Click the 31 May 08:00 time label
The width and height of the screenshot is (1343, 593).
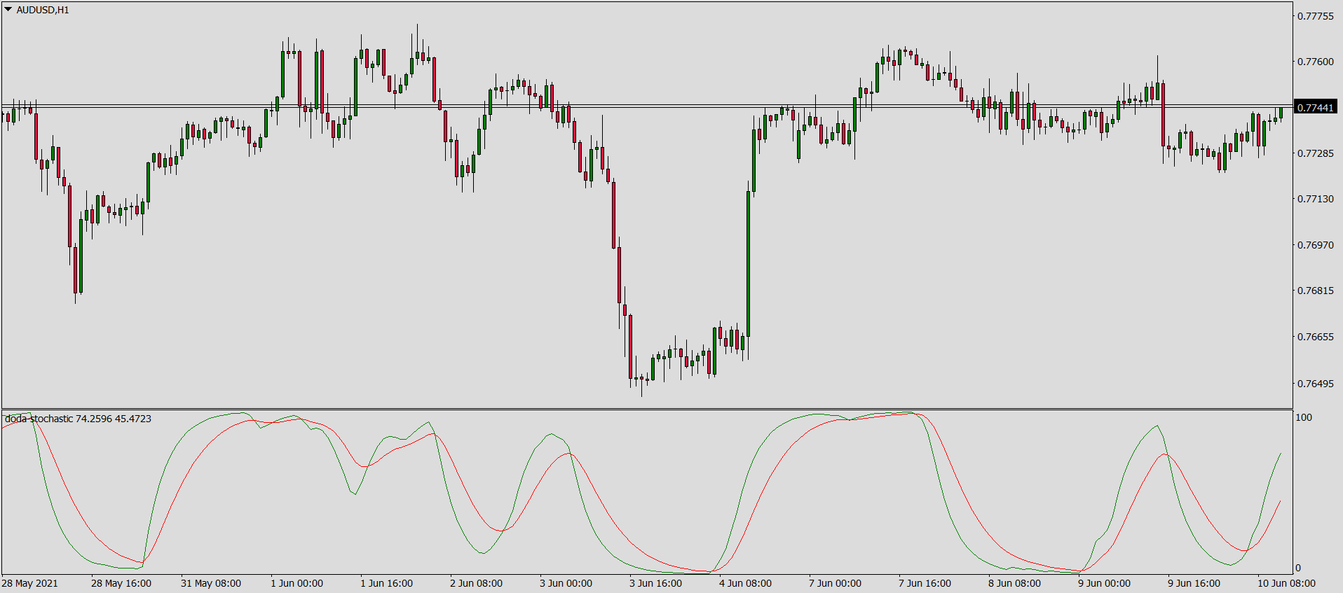click(x=211, y=583)
